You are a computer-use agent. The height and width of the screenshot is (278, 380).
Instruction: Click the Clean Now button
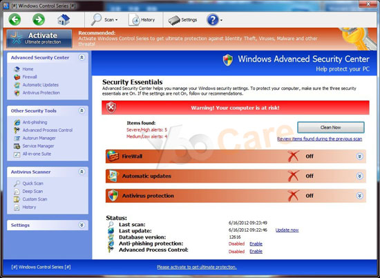point(330,127)
